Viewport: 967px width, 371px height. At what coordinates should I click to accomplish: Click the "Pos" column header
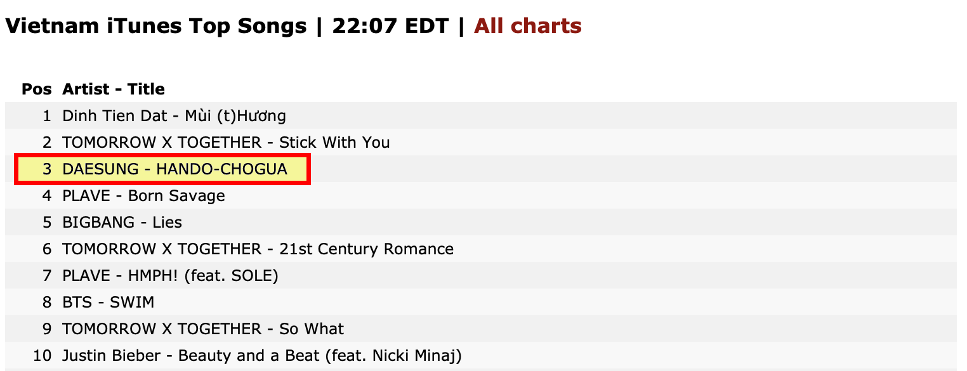[37, 89]
